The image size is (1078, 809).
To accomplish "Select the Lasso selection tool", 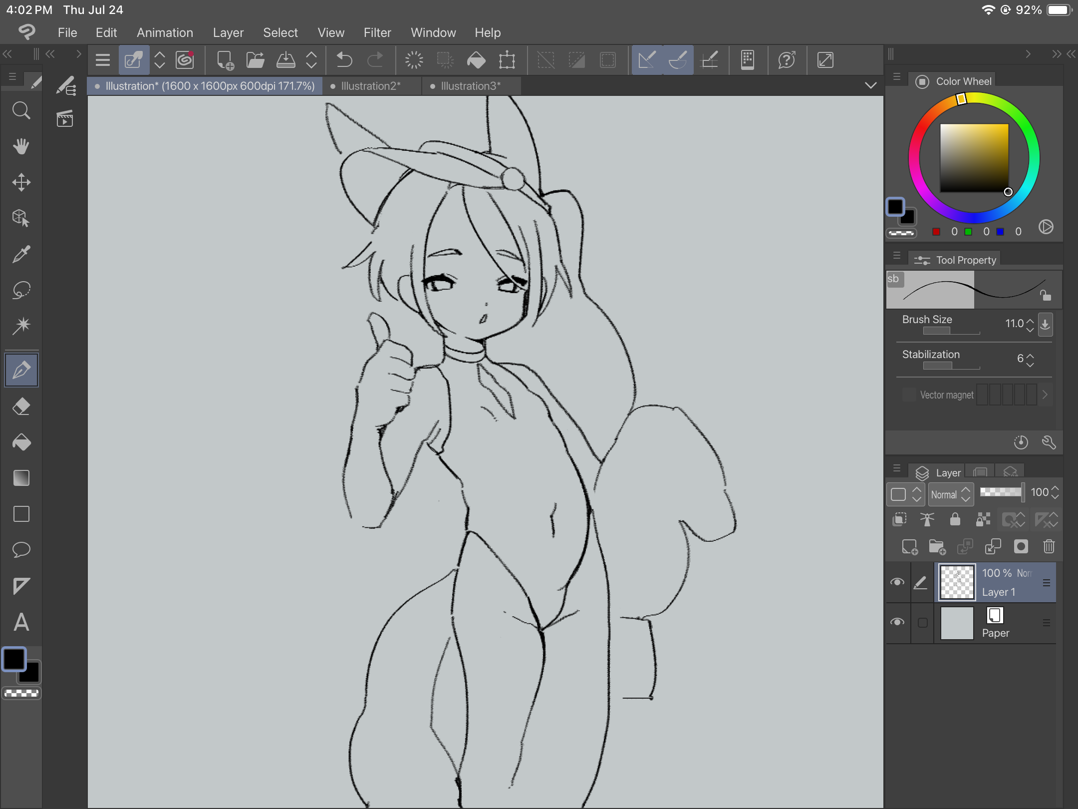I will click(x=21, y=290).
